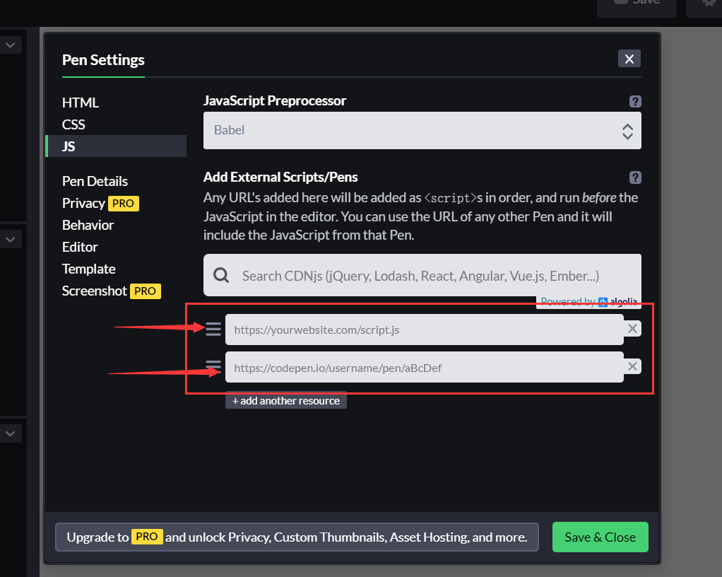The image size is (722, 577).
Task: Open the Privacy PRO section
Action: click(x=100, y=203)
